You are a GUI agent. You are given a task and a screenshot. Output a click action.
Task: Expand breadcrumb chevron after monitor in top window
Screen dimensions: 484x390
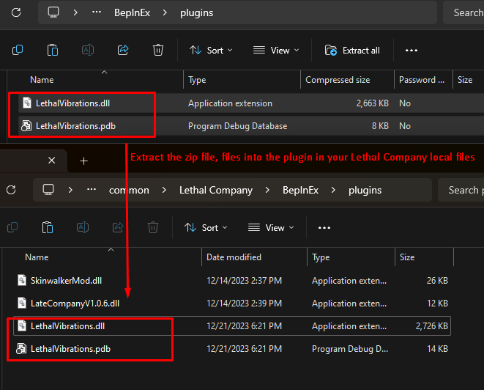click(75, 12)
